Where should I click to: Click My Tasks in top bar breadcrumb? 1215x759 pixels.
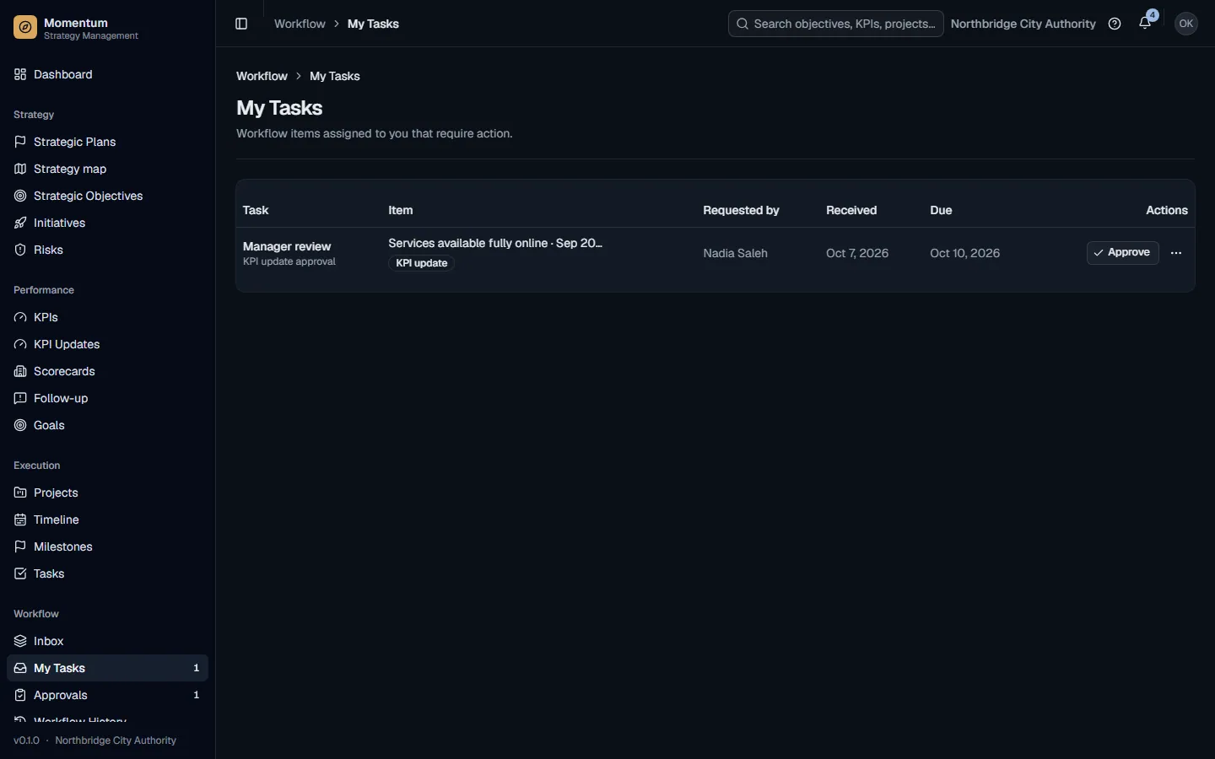(373, 24)
